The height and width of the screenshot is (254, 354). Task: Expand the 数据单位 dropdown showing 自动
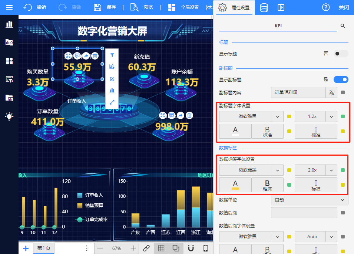click(310, 200)
